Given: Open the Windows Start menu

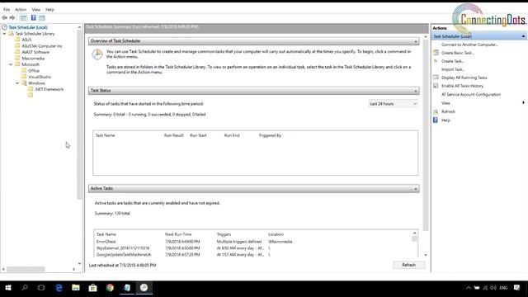Looking at the screenshot, I should [x=8, y=288].
